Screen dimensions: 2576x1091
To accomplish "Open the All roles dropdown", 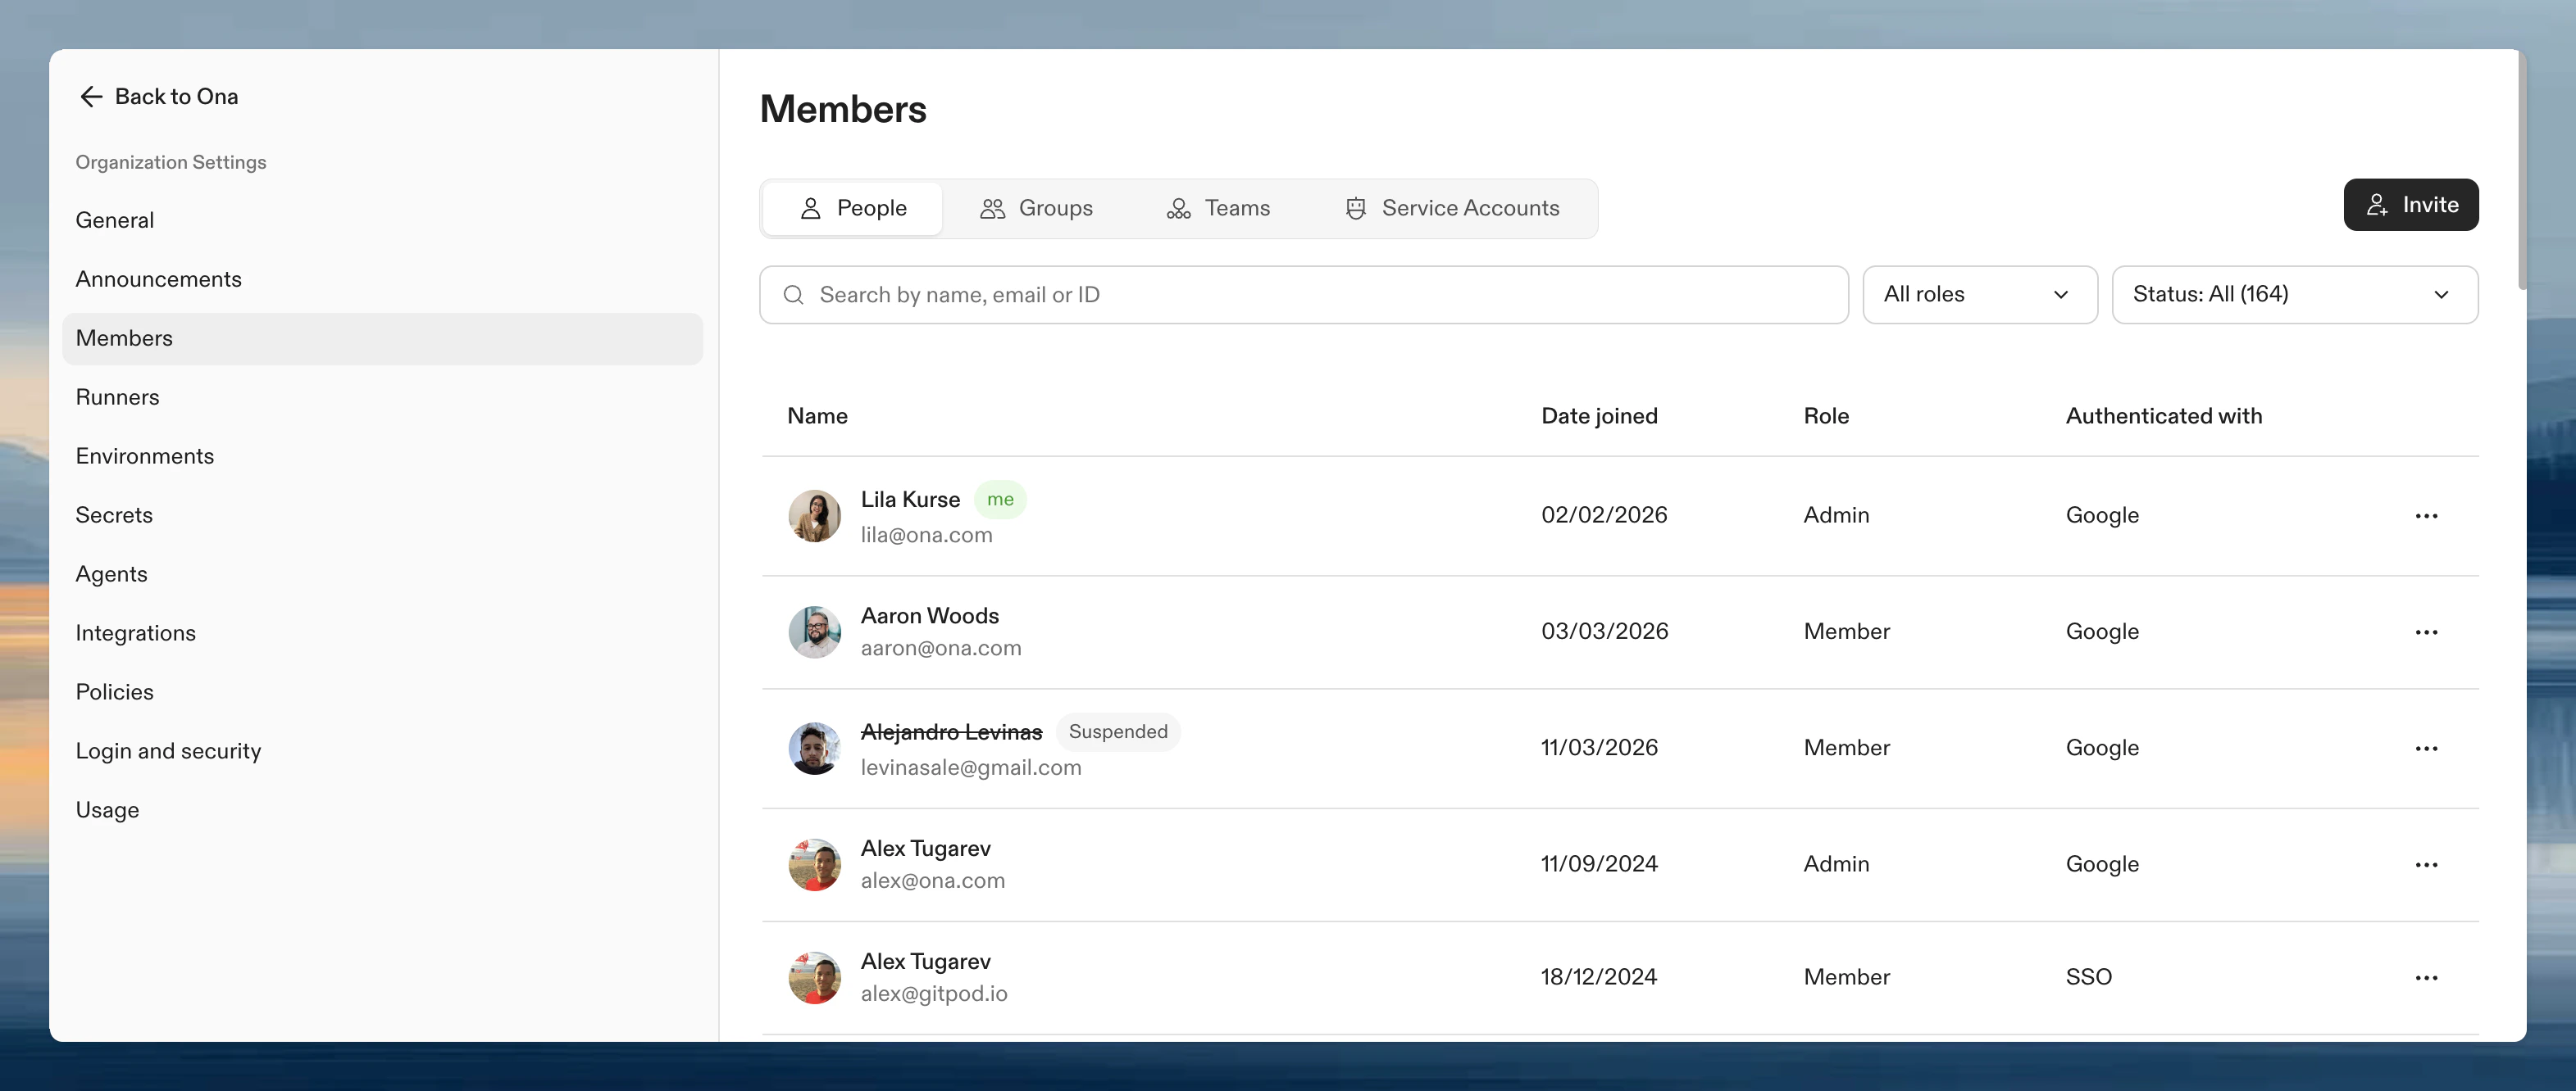I will (x=1980, y=294).
